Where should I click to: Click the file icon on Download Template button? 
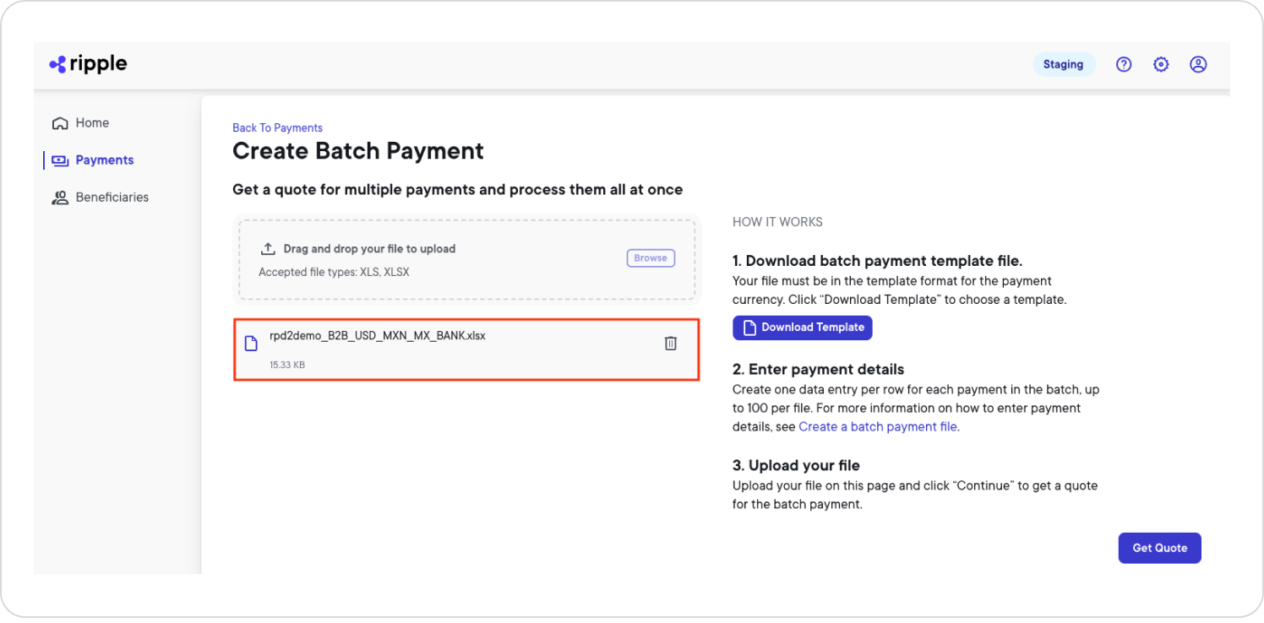click(749, 328)
